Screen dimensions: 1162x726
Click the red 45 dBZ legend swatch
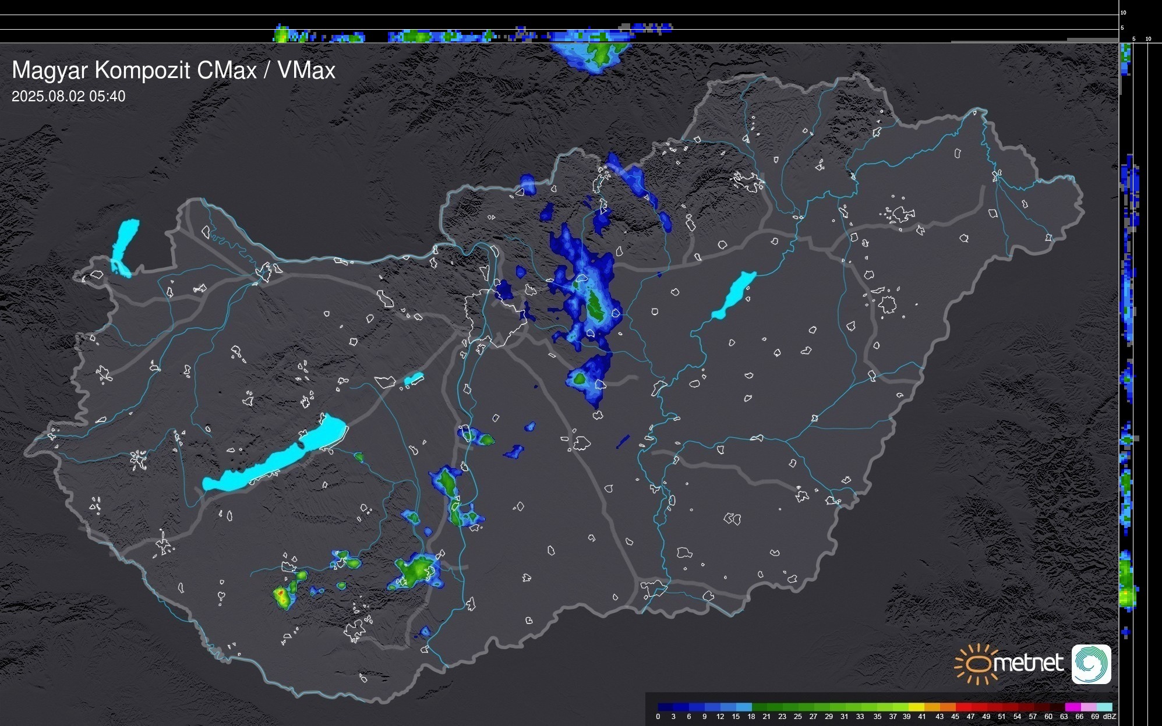point(963,707)
